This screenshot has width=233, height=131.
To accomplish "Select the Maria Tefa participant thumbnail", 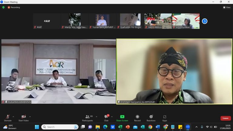I will (75, 21).
